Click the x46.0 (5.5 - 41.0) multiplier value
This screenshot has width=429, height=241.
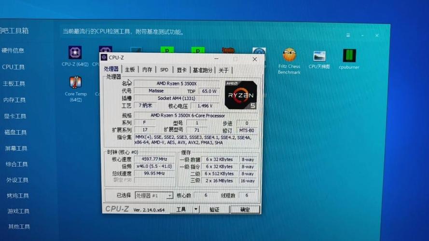point(154,166)
